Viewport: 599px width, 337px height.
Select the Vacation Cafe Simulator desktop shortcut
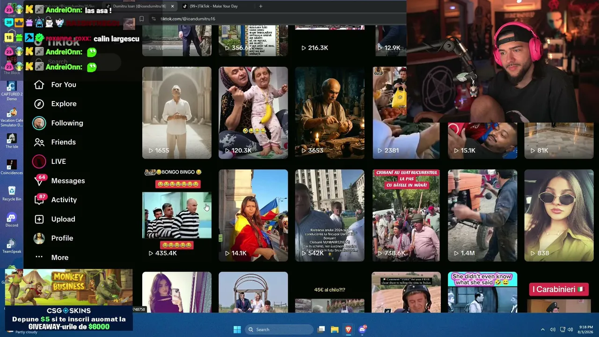(12, 117)
